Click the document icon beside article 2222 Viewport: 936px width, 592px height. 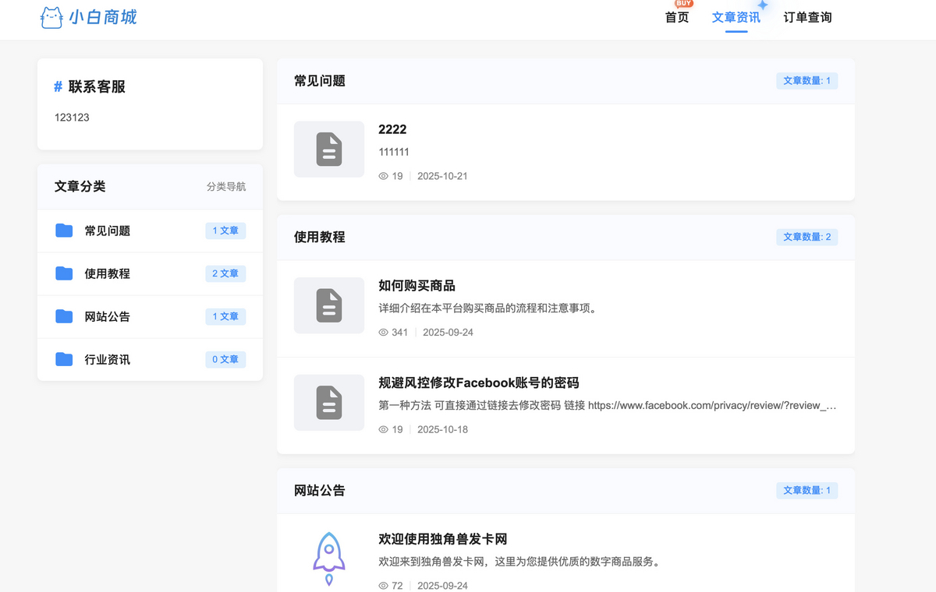(328, 149)
